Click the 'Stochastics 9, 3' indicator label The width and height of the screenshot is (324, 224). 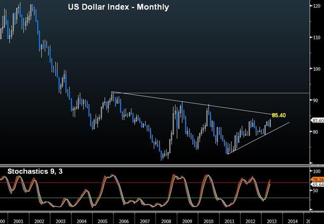tap(35, 172)
